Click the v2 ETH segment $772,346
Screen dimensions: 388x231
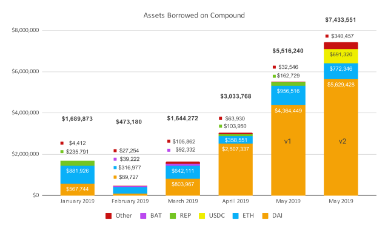tap(341, 71)
